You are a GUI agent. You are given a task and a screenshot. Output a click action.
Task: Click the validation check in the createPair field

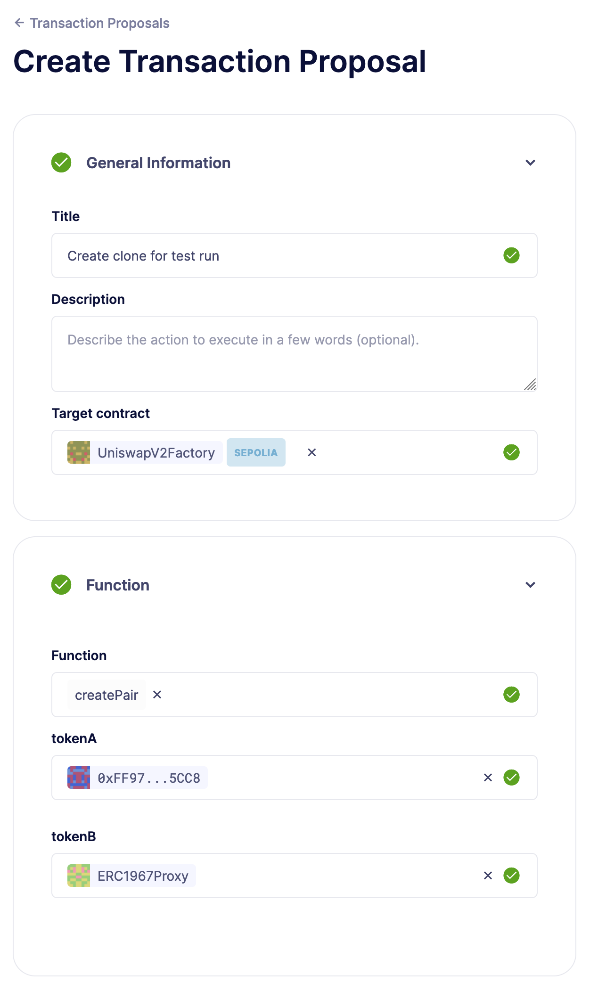point(511,694)
